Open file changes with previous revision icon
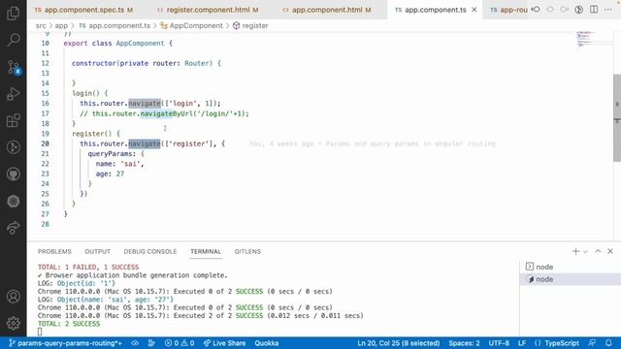The width and height of the screenshot is (621, 349). pyautogui.click(x=536, y=10)
